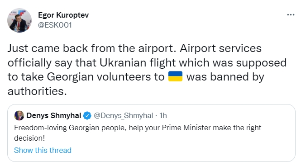Click 'Ukranian flight' in the main tweet
The height and width of the screenshot is (166, 301).
(138, 63)
